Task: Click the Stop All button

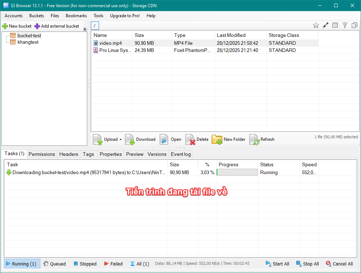Action: 307,264
